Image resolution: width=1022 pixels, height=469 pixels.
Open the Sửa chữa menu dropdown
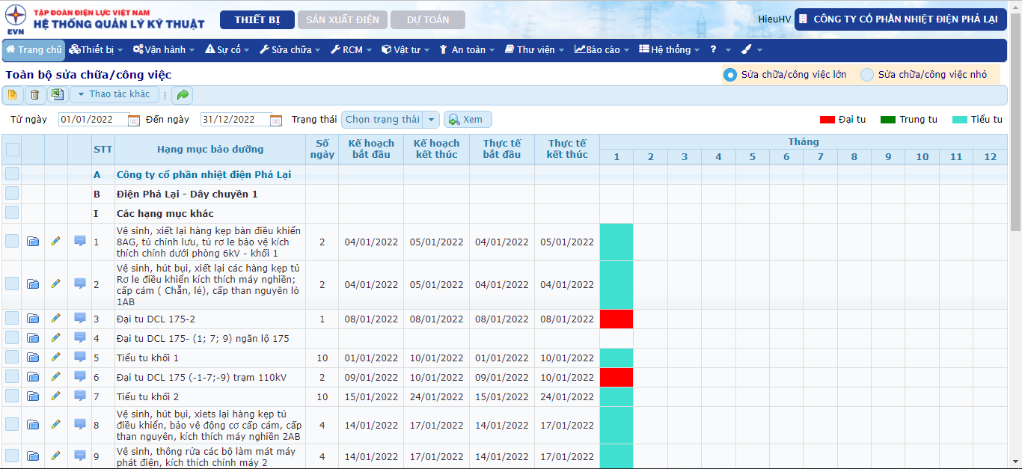[x=290, y=49]
